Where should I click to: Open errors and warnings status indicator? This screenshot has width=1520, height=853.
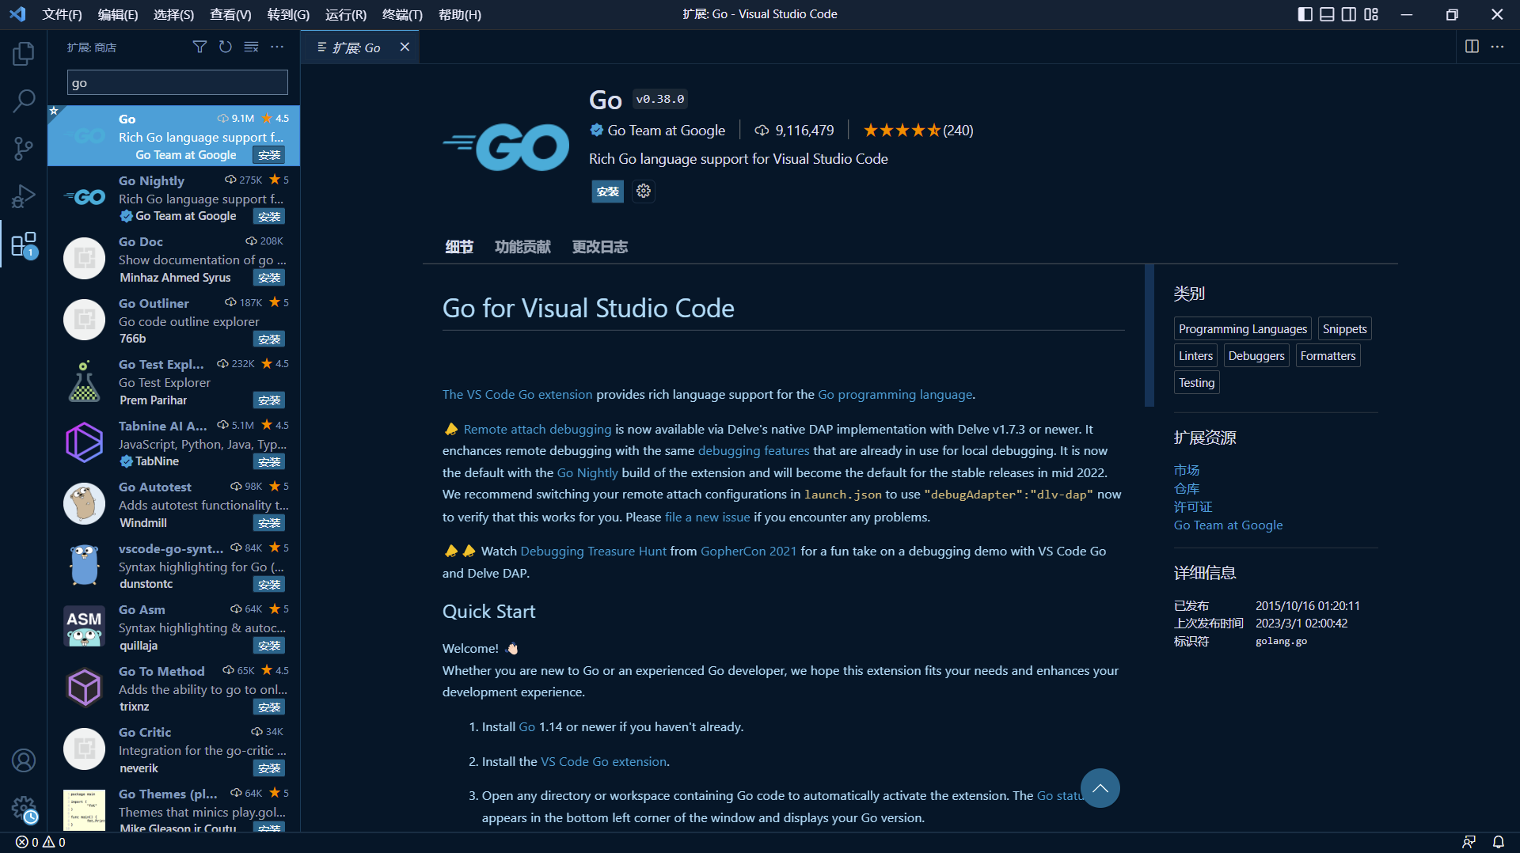[x=41, y=843]
